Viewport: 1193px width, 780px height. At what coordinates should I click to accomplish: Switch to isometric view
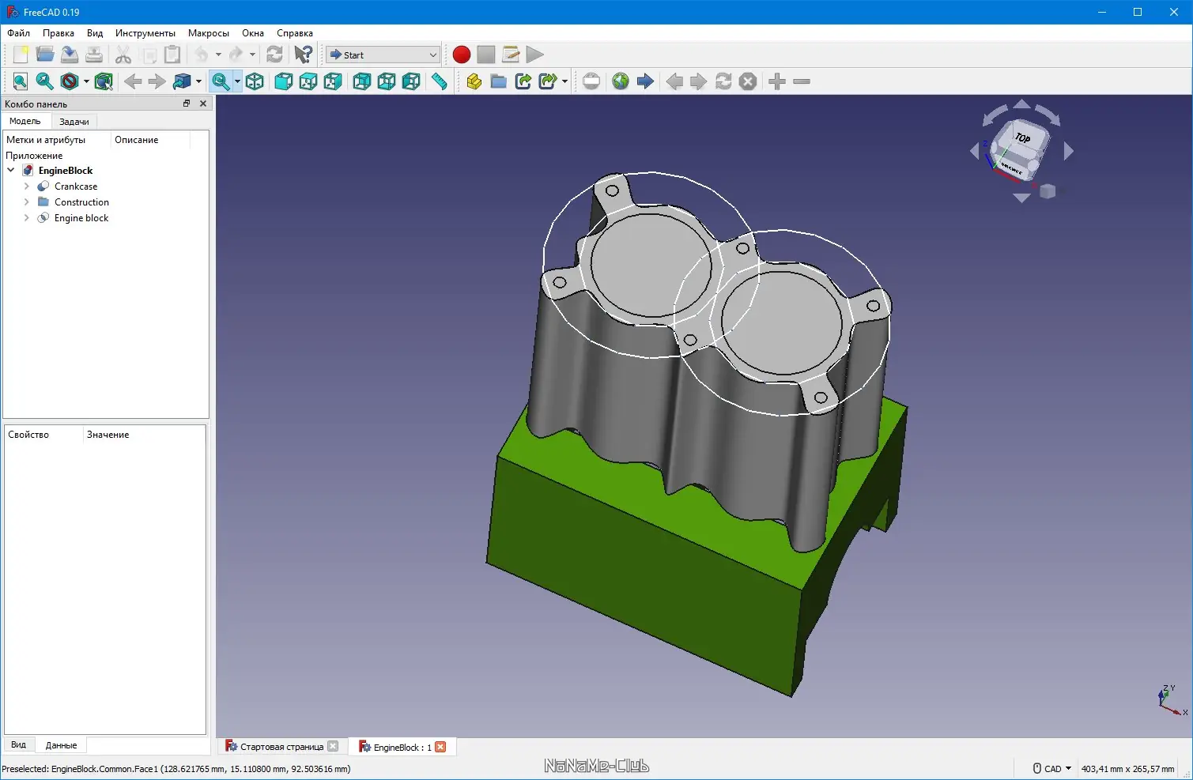pyautogui.click(x=255, y=81)
